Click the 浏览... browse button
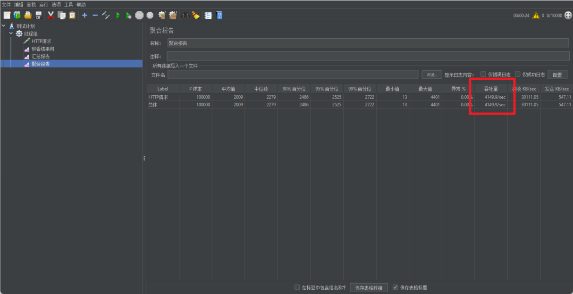 click(x=431, y=75)
